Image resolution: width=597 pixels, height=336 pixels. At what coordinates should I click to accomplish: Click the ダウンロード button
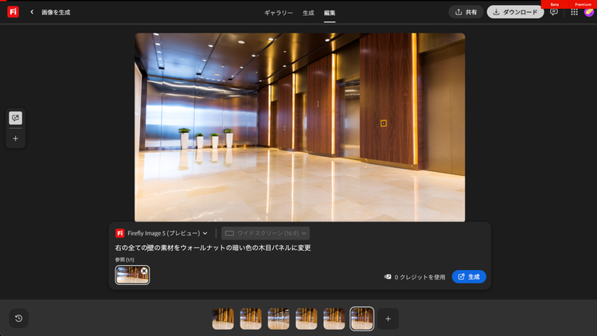tap(515, 12)
